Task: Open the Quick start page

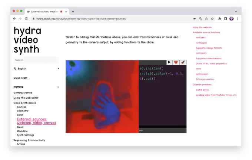Action: [20, 78]
